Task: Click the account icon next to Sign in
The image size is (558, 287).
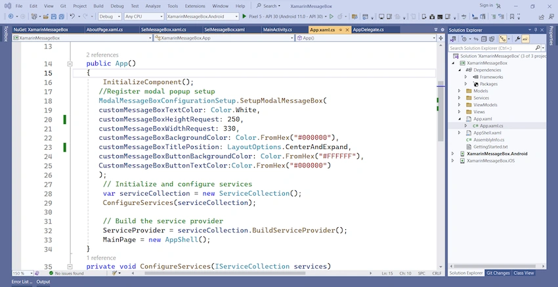Action: (498, 6)
